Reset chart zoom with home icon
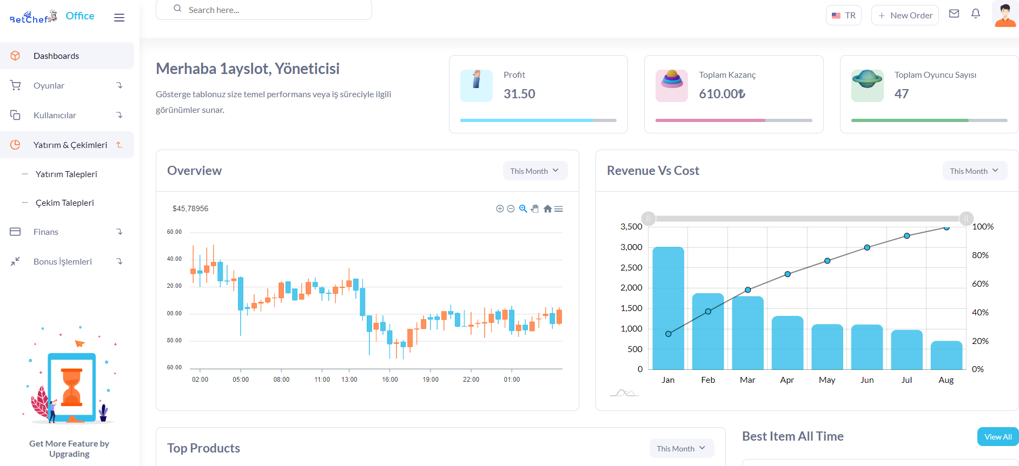The image size is (1019, 466). click(547, 209)
